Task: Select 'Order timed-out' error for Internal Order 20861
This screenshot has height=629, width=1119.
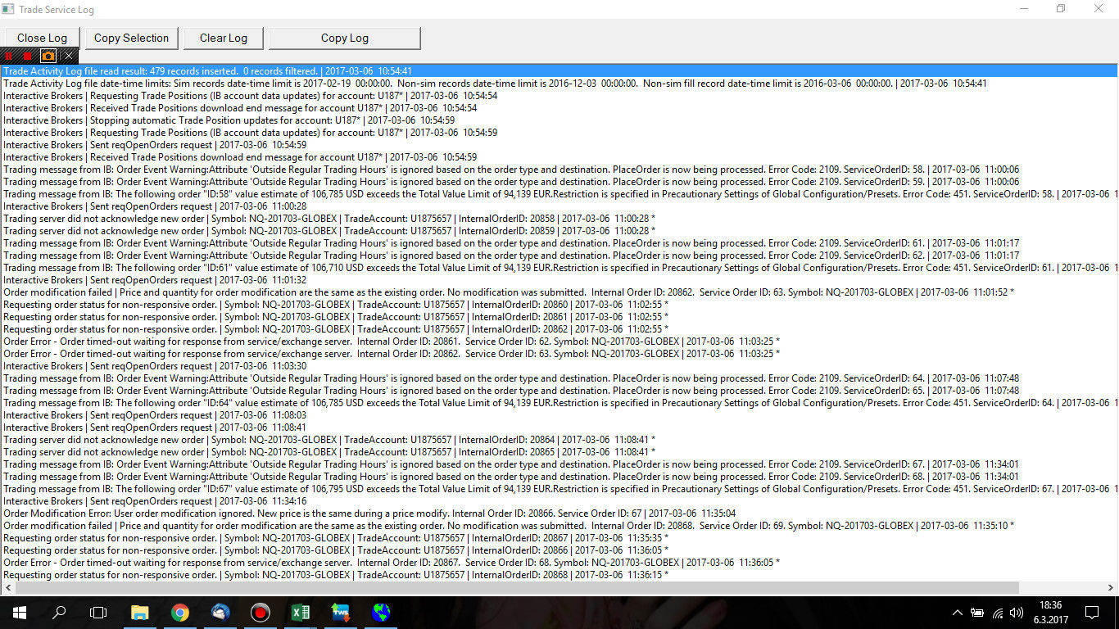Action: click(559, 342)
